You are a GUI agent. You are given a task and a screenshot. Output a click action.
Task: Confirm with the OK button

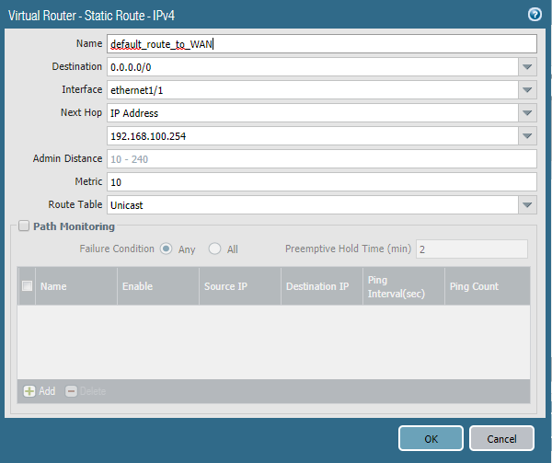pos(431,438)
